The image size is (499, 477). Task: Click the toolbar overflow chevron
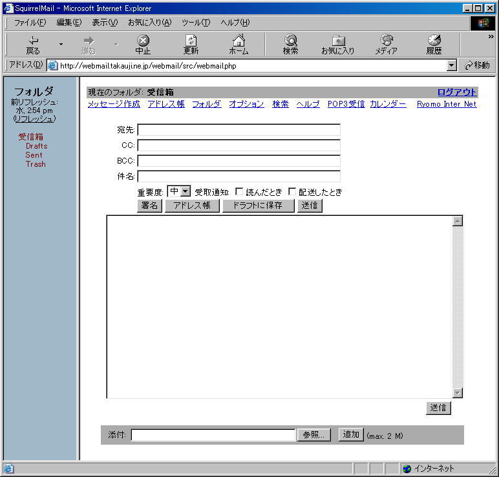[x=491, y=37]
